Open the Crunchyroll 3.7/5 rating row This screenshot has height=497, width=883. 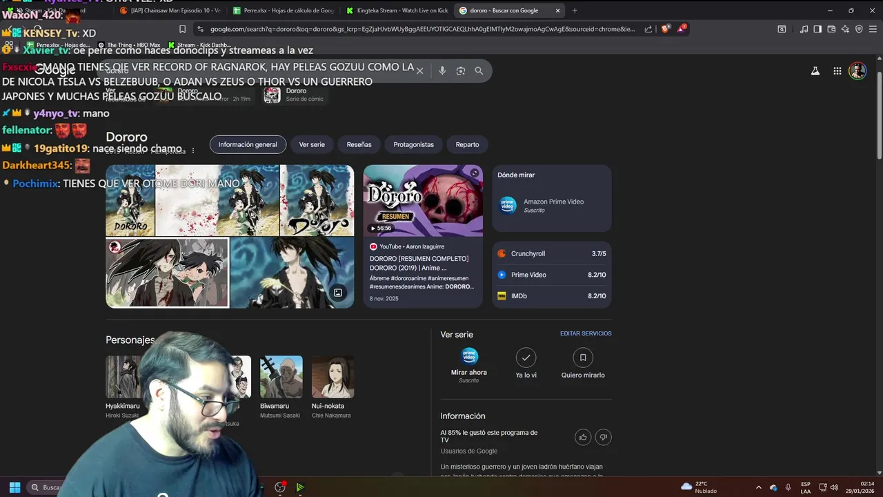point(552,253)
